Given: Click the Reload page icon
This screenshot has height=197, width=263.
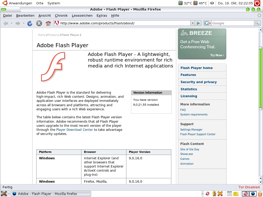Looking at the screenshot, I should pyautogui.click(x=30, y=23).
